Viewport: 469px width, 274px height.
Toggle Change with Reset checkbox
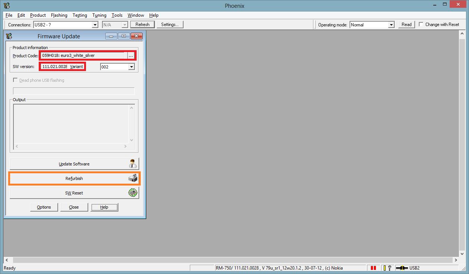point(421,24)
